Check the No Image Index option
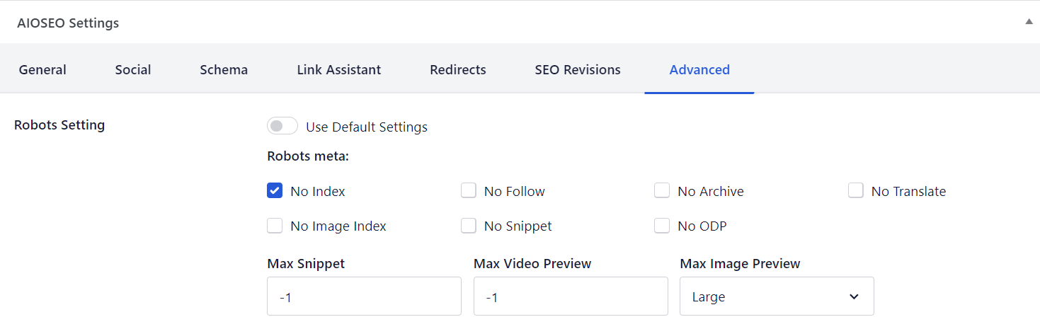This screenshot has height=329, width=1040. 275,226
